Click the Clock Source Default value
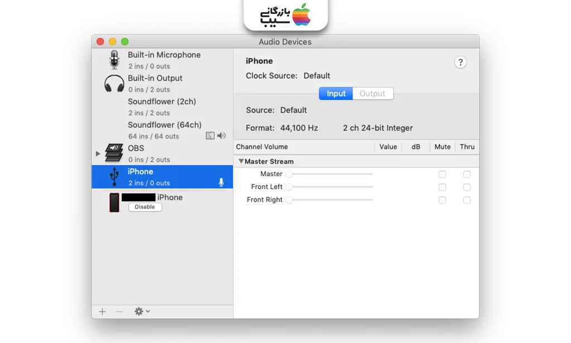The image size is (571, 343). 317,76
